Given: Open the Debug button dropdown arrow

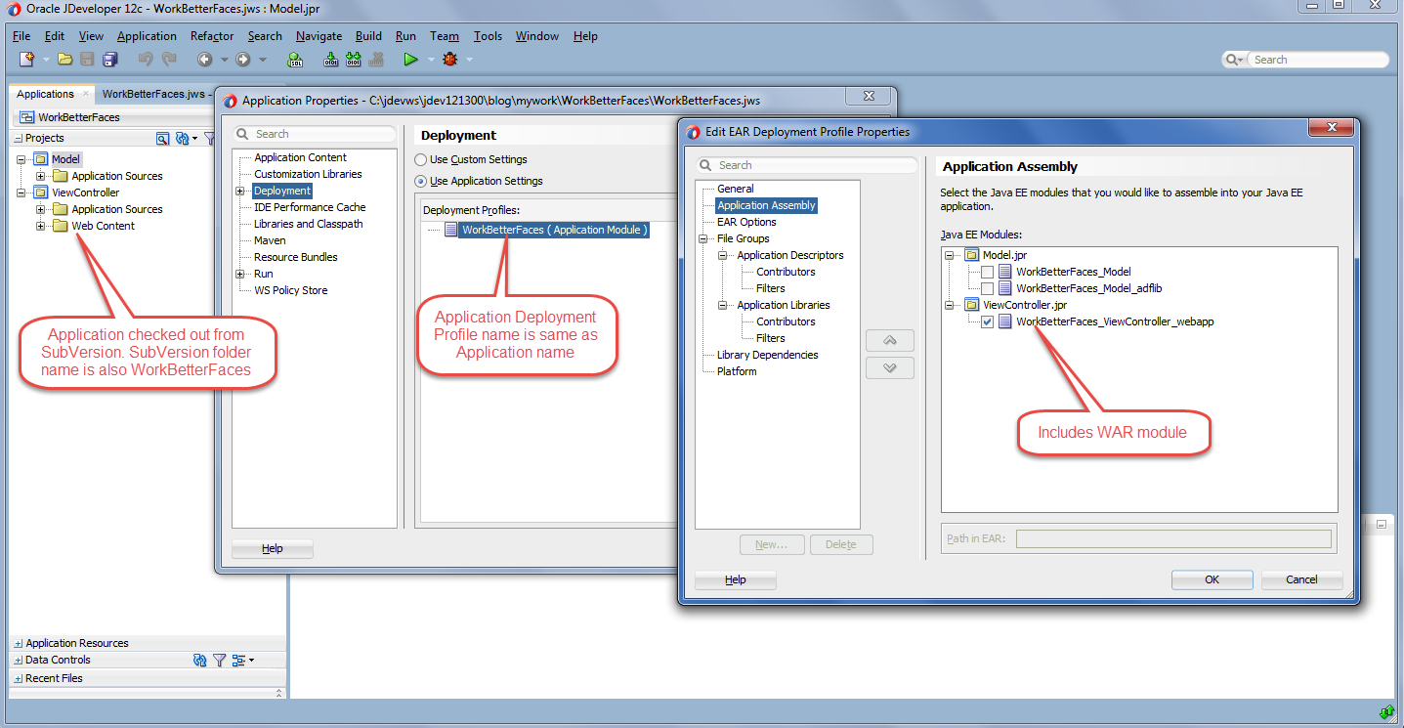Looking at the screenshot, I should point(469,60).
